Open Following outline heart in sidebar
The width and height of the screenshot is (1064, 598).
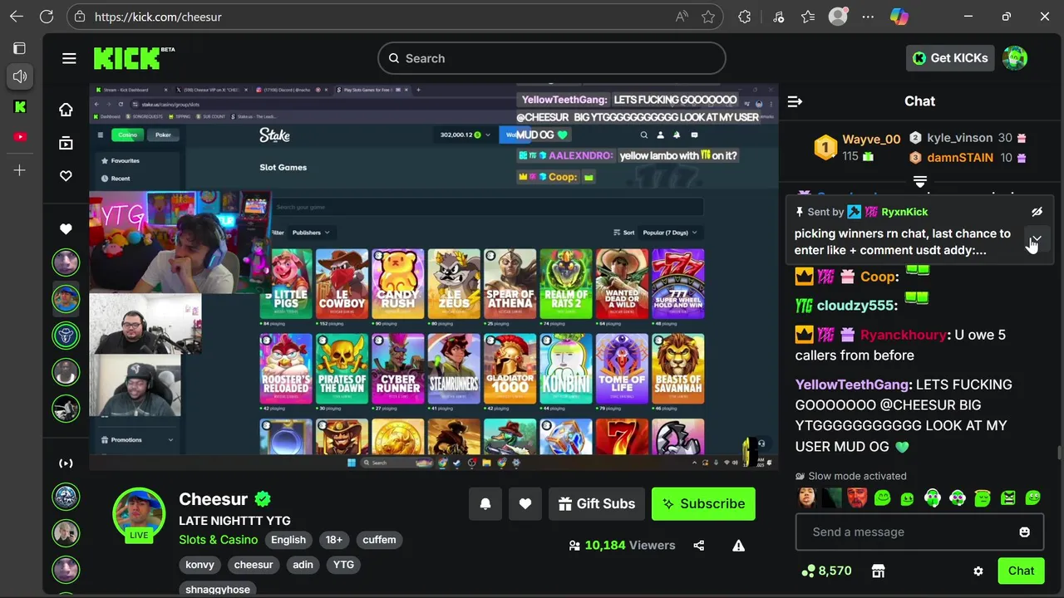coord(66,176)
